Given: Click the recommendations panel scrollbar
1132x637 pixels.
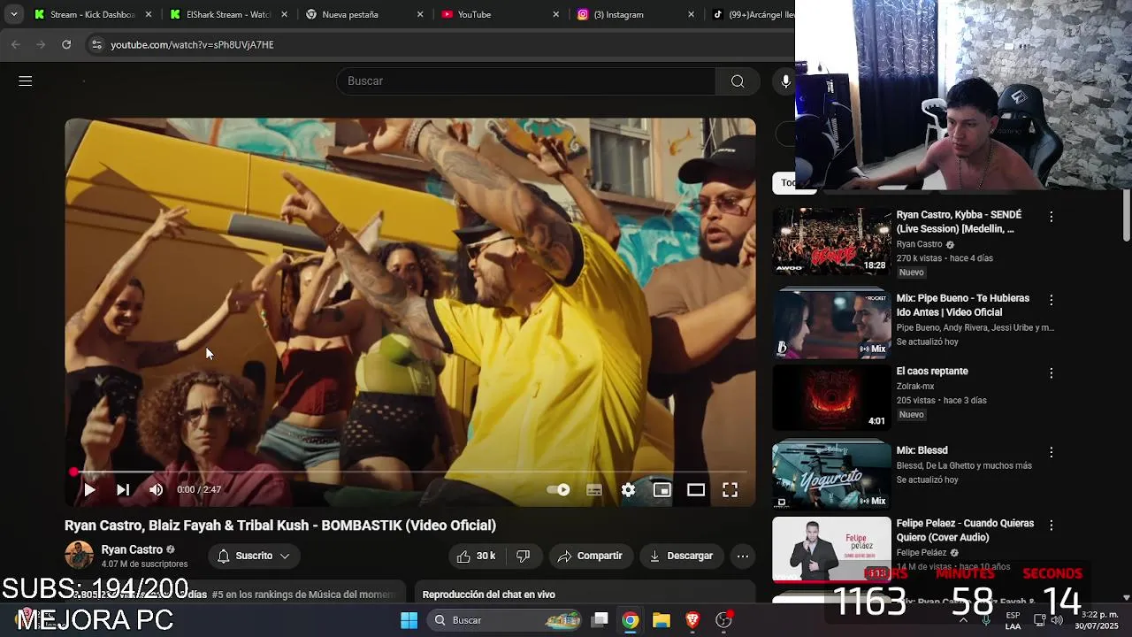Looking at the screenshot, I should [1126, 214].
